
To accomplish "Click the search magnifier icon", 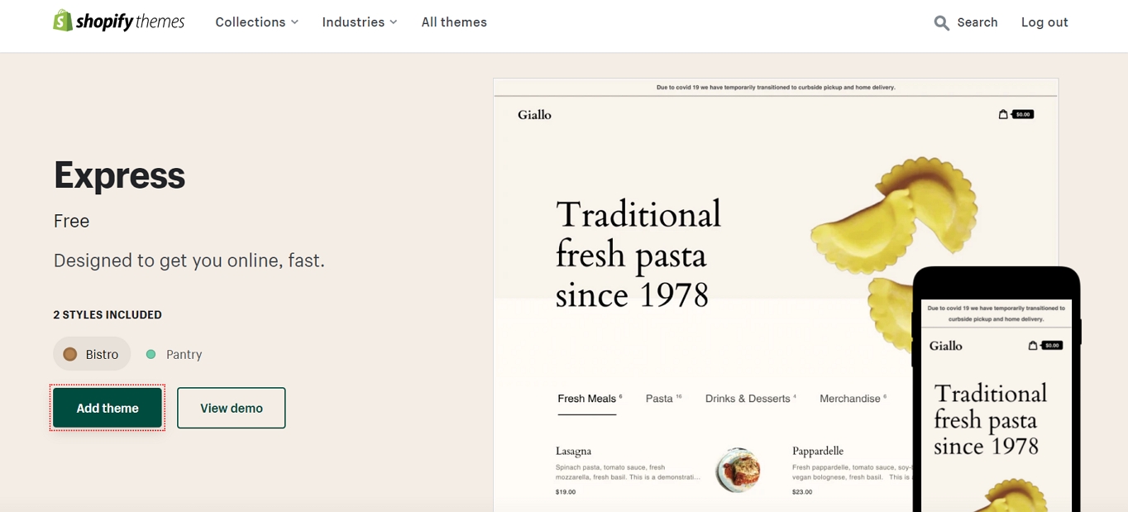I will click(941, 23).
